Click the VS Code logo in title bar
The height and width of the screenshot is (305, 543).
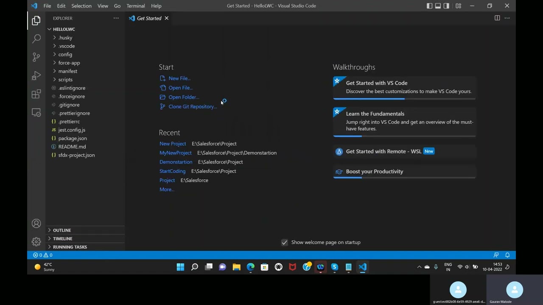pos(34,6)
